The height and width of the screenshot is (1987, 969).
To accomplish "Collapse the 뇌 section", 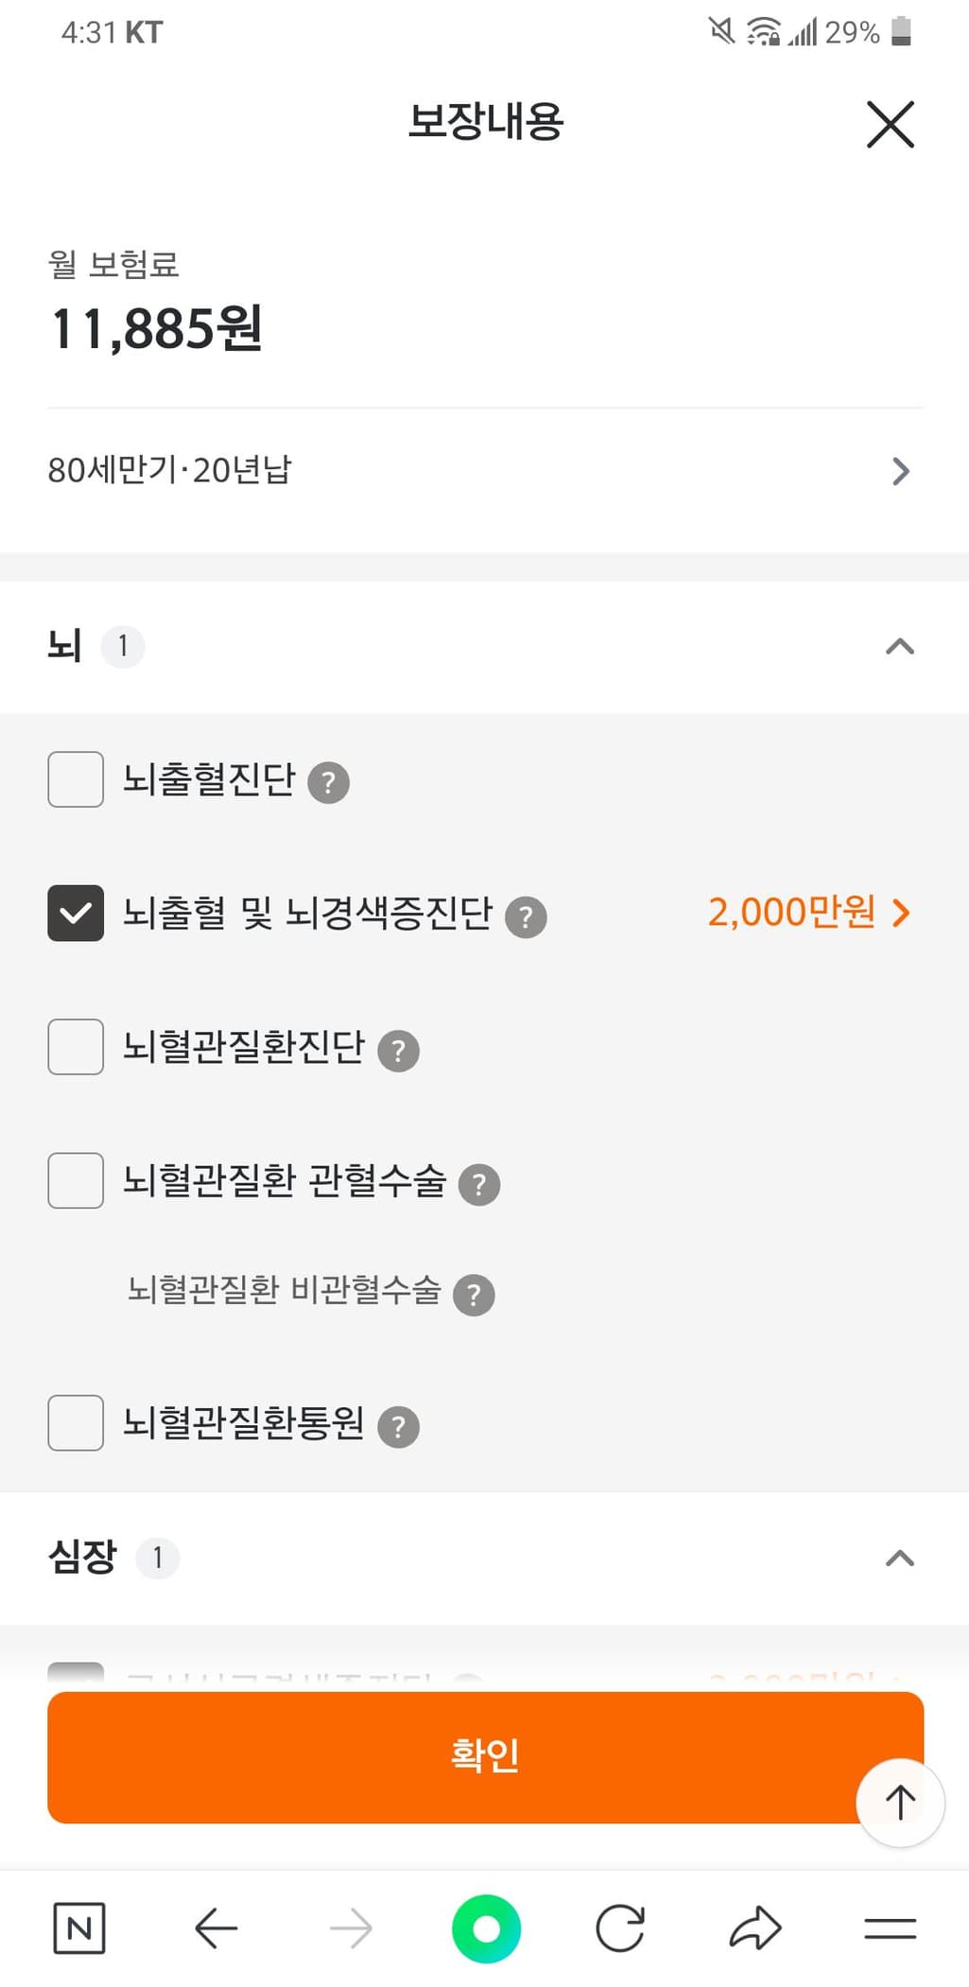I will (899, 647).
